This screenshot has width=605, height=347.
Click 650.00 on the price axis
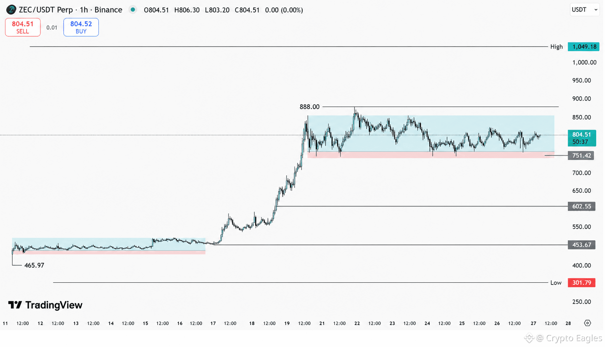pyautogui.click(x=582, y=191)
